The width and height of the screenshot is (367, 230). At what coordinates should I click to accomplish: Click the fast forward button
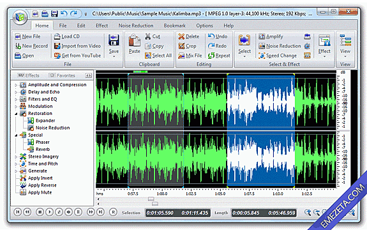click(91, 212)
